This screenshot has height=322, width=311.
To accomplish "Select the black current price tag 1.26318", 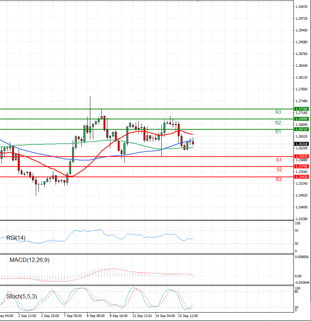I will click(301, 144).
